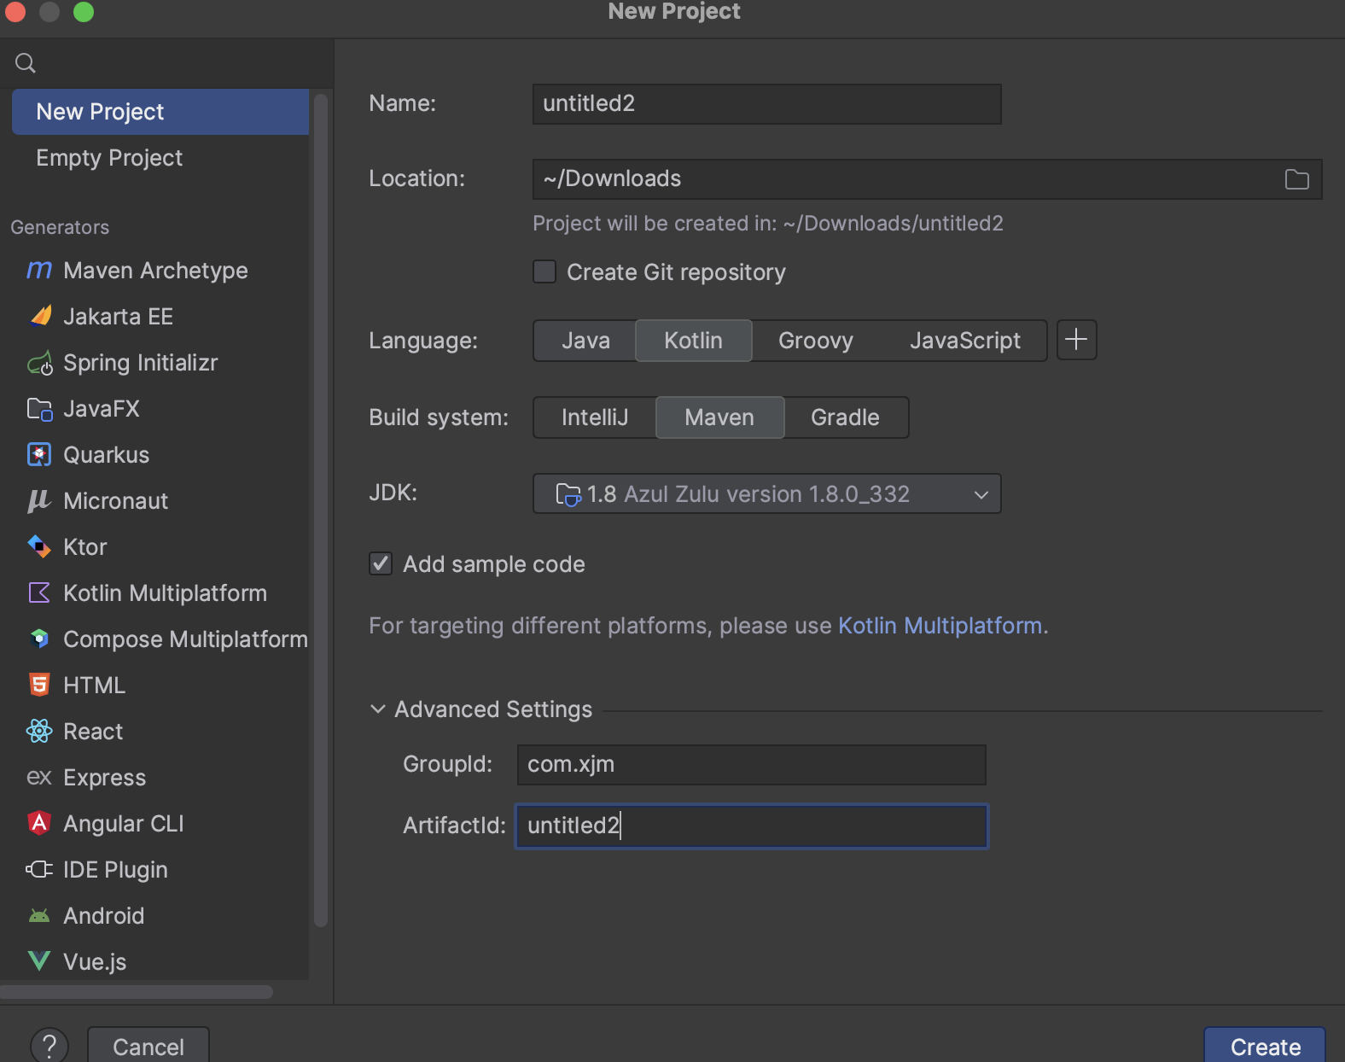Click the React atom icon
The height and width of the screenshot is (1062, 1345).
[39, 731]
